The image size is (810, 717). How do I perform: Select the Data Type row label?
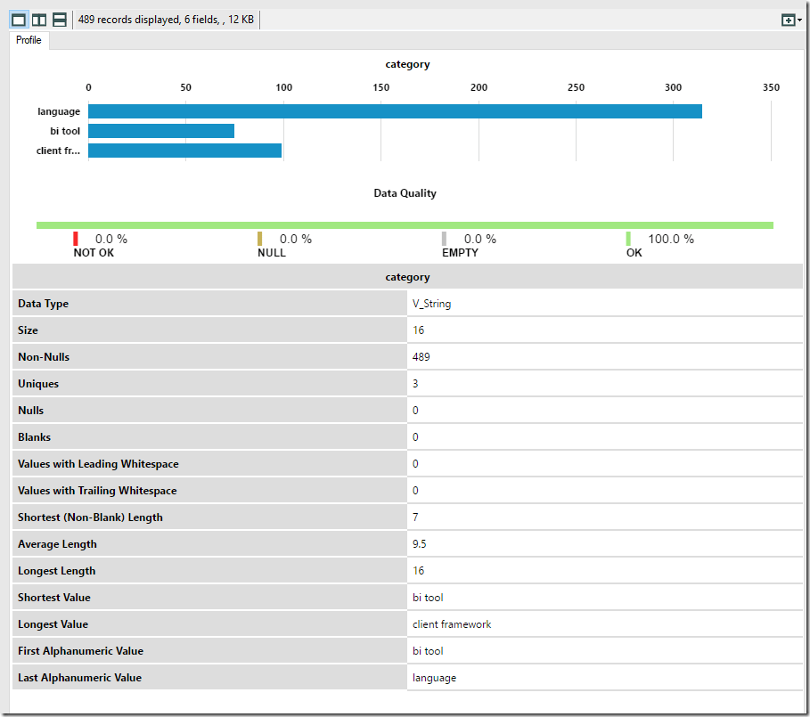point(44,304)
